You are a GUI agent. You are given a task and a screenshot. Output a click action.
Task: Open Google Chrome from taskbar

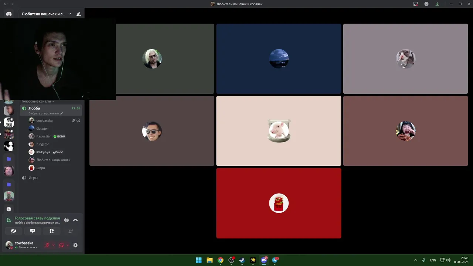[220, 260]
